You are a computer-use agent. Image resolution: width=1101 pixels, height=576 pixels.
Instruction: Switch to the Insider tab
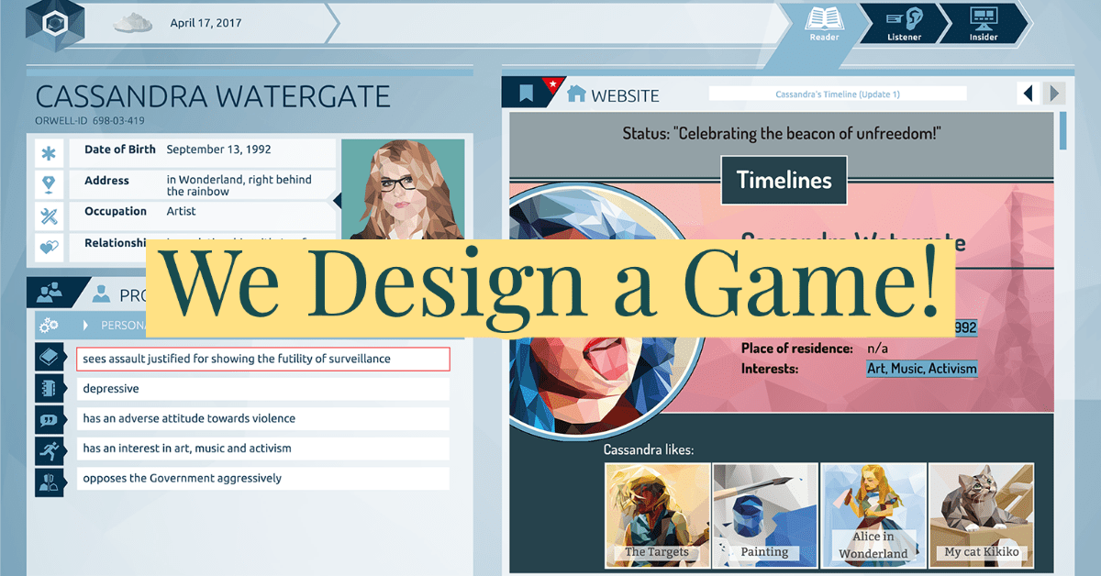coord(984,23)
